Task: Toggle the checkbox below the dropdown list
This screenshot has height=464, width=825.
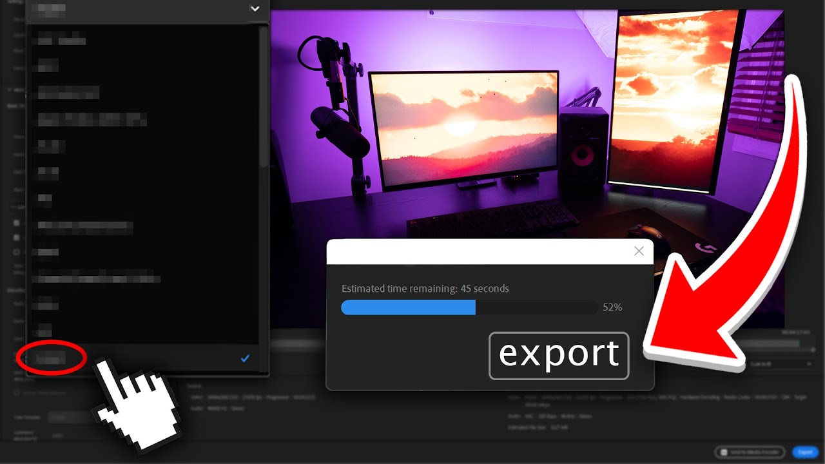Action: pos(17,392)
